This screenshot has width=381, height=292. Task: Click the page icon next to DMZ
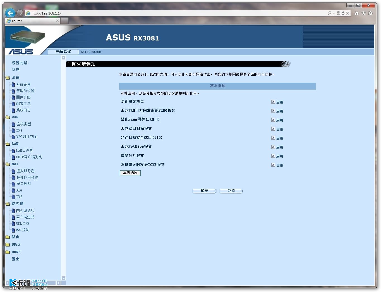point(13,197)
